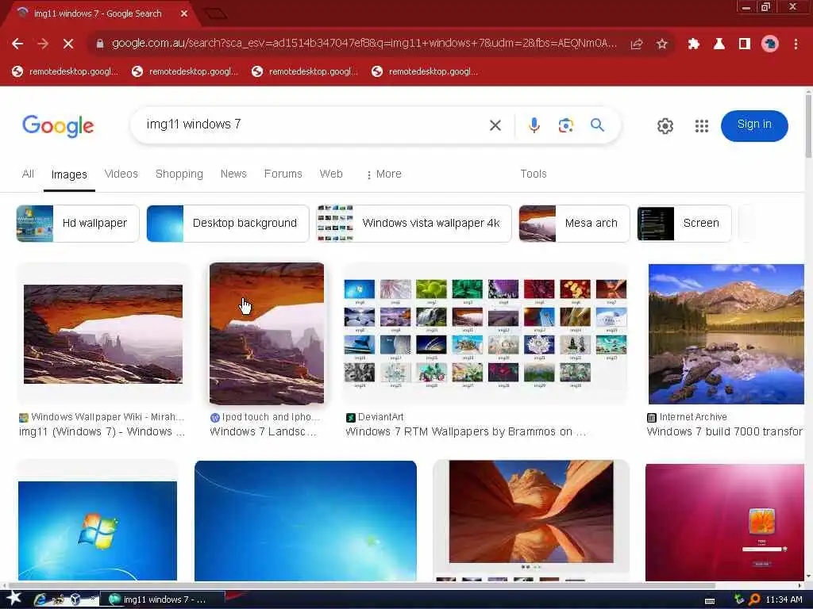Switch to the All results tab
The width and height of the screenshot is (813, 609).
click(28, 174)
